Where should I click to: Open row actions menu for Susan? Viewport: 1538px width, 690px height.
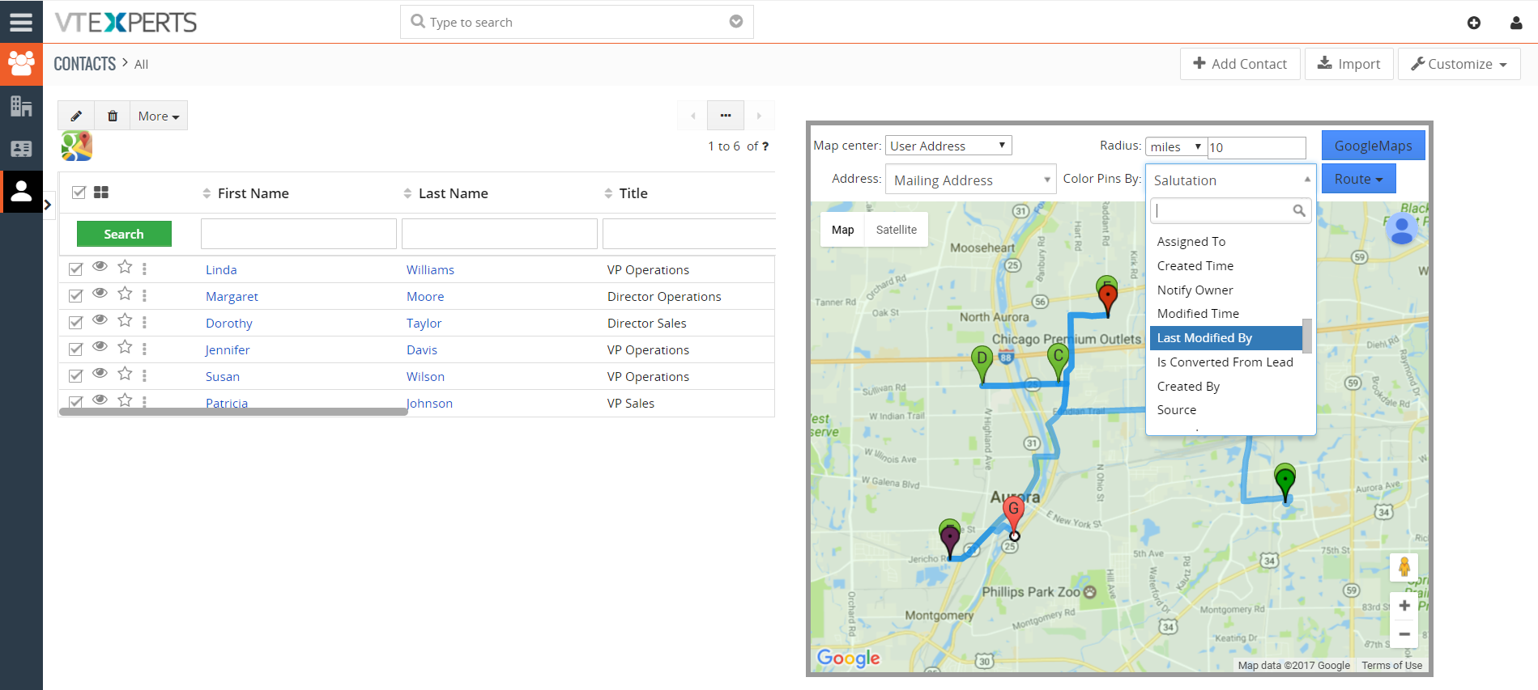pos(144,375)
